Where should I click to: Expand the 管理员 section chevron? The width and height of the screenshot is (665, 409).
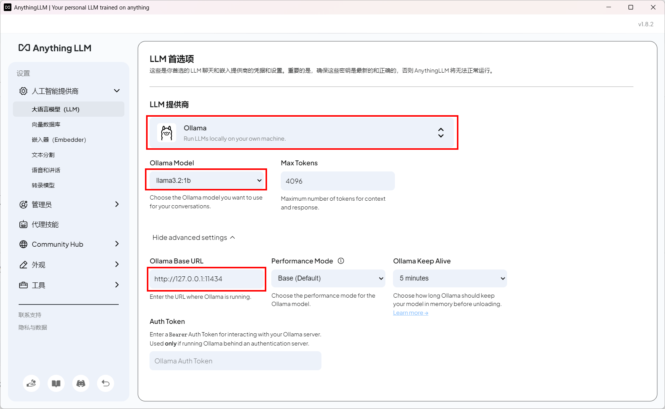(x=117, y=204)
